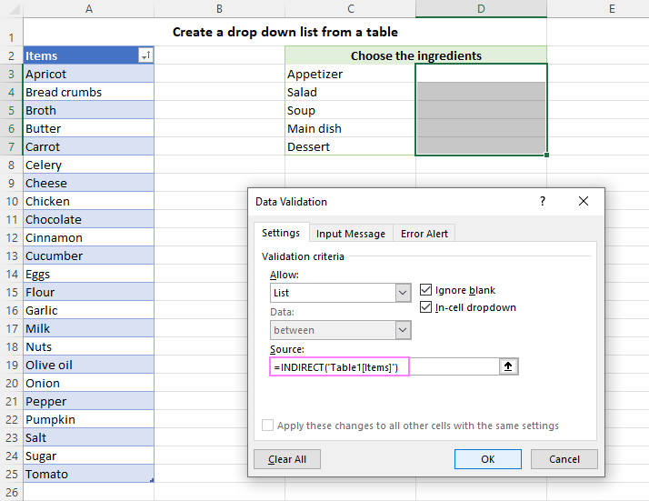Open the Allow dropdown list
The height and width of the screenshot is (501, 649).
(403, 293)
